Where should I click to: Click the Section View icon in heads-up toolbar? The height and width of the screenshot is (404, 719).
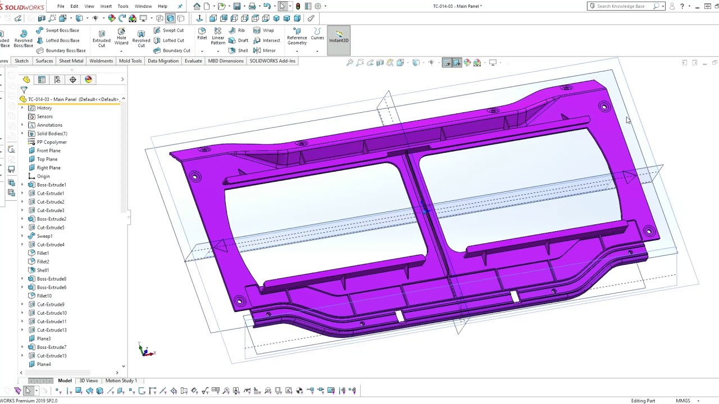pyautogui.click(x=380, y=63)
